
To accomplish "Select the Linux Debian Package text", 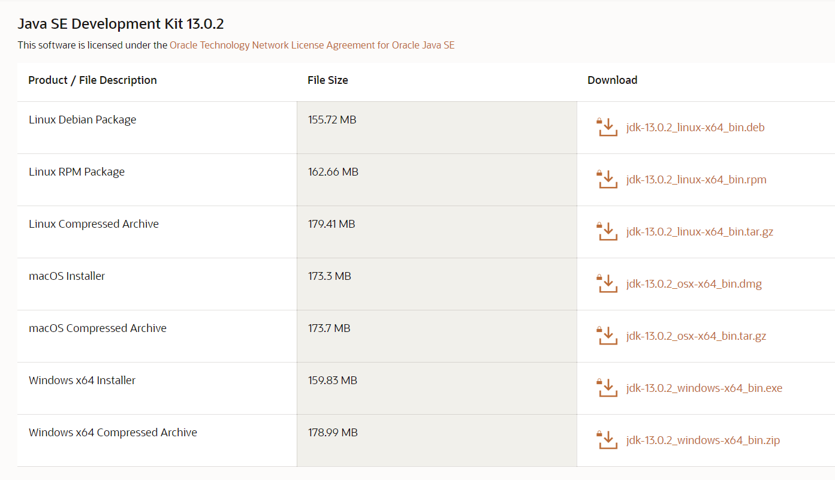I will [83, 120].
